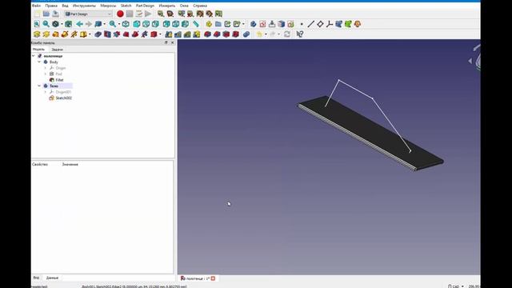Select the Тело body in tree
Image resolution: width=512 pixels, height=288 pixels.
pos(54,86)
